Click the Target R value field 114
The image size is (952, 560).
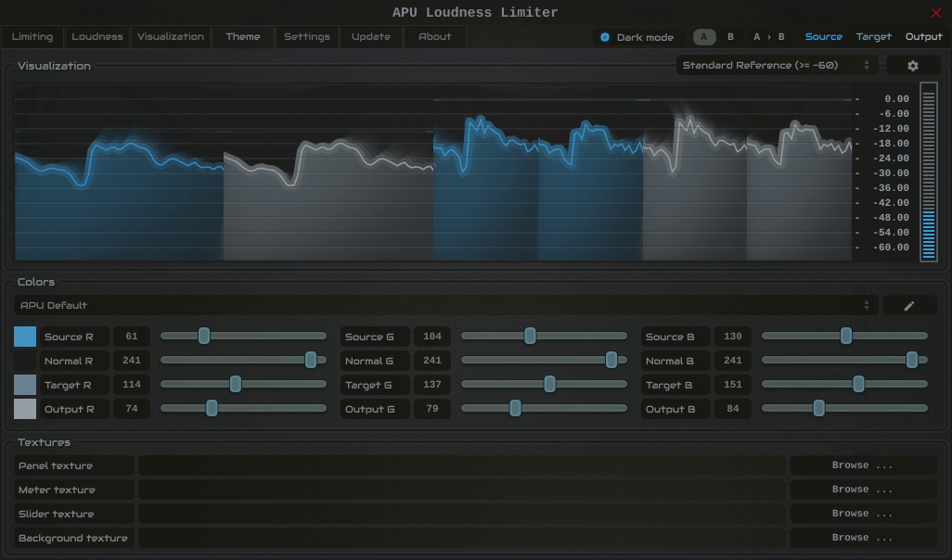tap(132, 386)
